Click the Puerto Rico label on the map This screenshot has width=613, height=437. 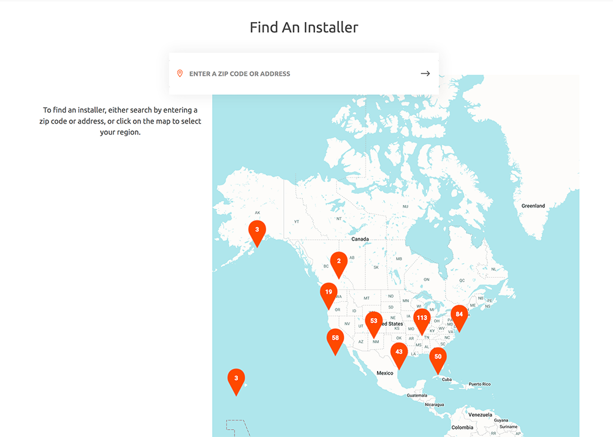(481, 384)
